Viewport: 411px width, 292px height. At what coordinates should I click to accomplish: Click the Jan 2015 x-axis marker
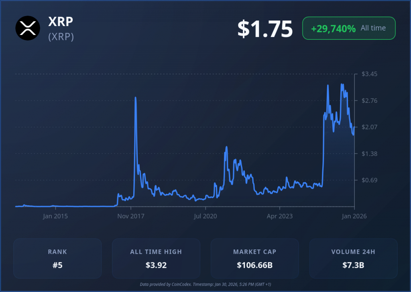pyautogui.click(x=55, y=216)
